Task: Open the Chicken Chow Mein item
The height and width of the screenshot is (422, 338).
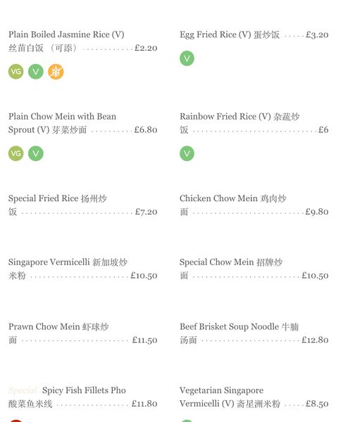Action: 254,205
